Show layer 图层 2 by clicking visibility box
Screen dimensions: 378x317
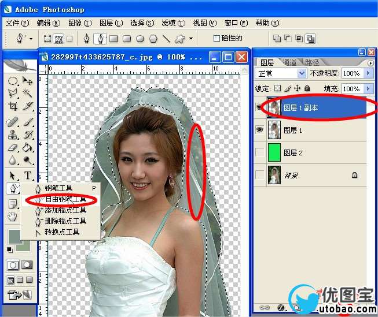click(x=260, y=153)
